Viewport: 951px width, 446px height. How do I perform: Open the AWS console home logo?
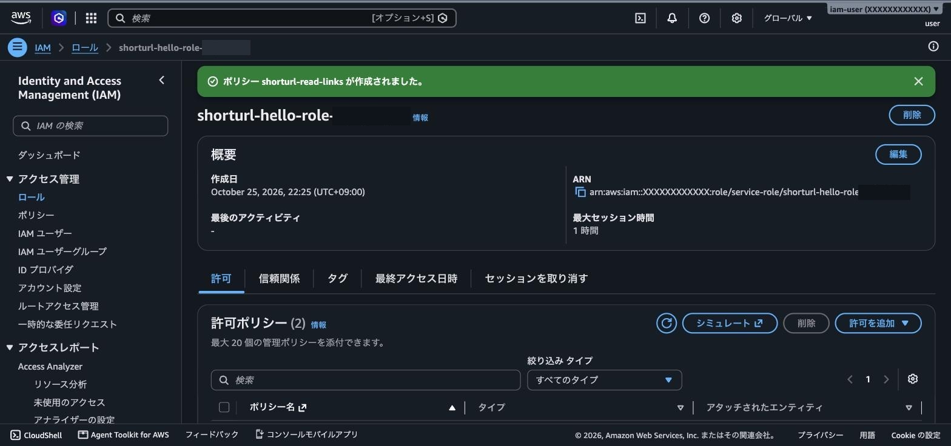pyautogui.click(x=21, y=18)
